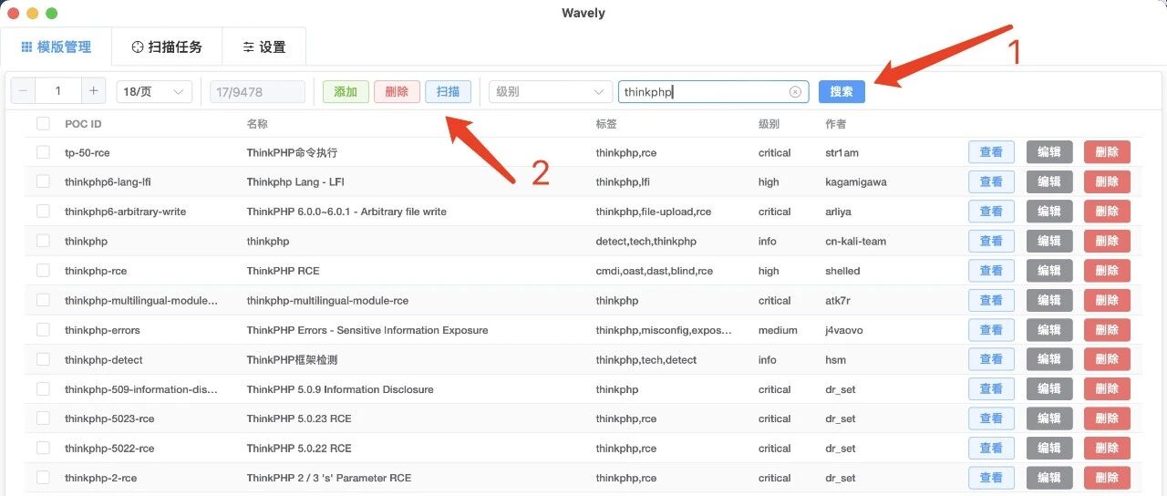View the thinkphp-multilingual-module template

pos(991,300)
